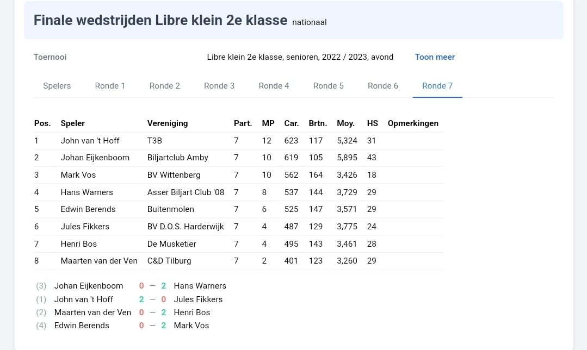Click Henri Bos in the match results
Screen dimensions: 587x350
tap(191, 312)
